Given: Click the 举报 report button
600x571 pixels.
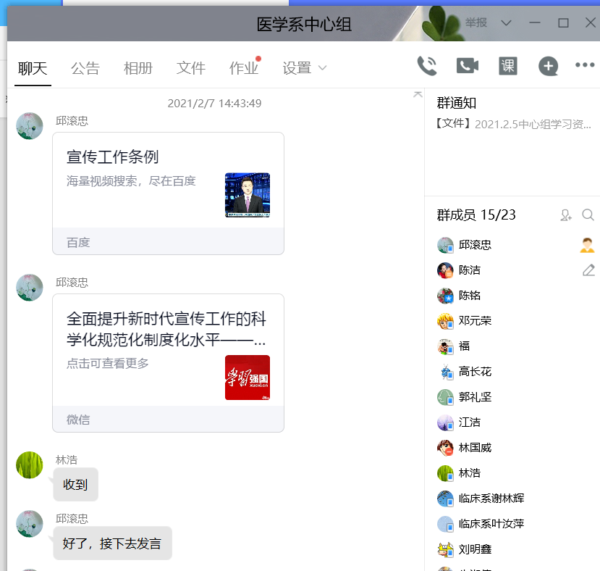Looking at the screenshot, I should pyautogui.click(x=476, y=23).
